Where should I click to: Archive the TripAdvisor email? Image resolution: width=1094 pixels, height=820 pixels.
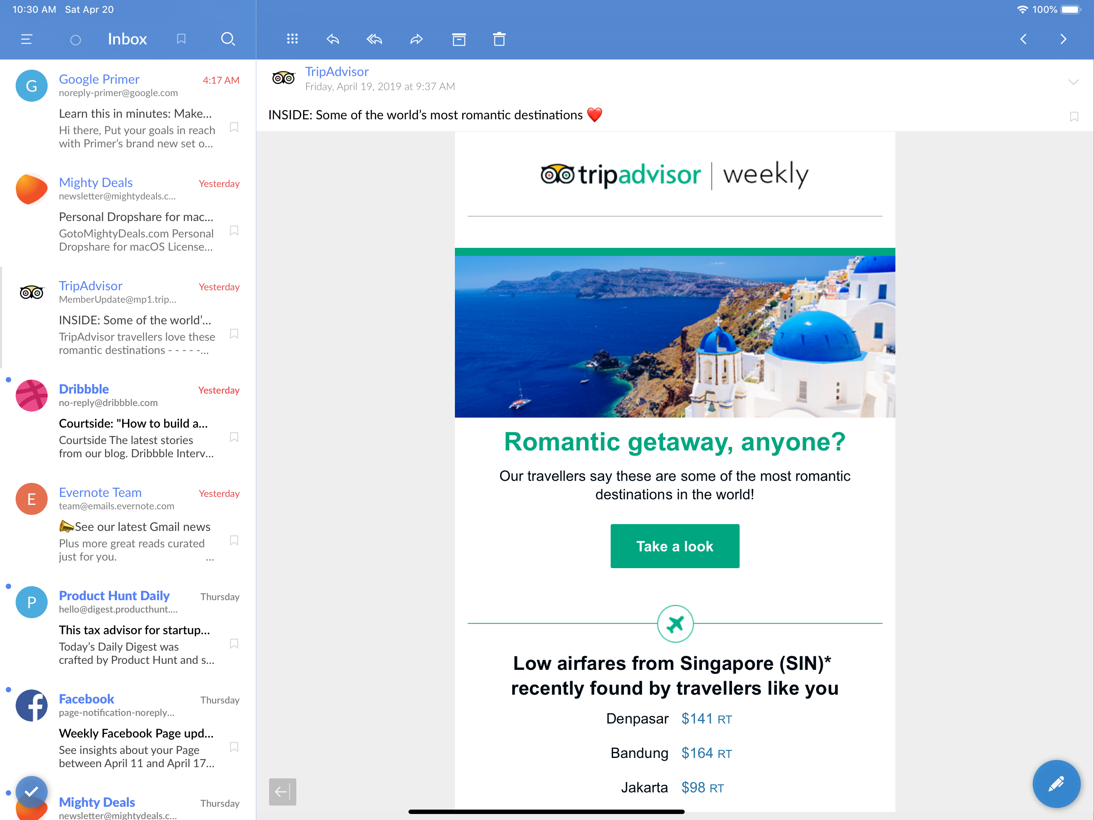point(459,39)
